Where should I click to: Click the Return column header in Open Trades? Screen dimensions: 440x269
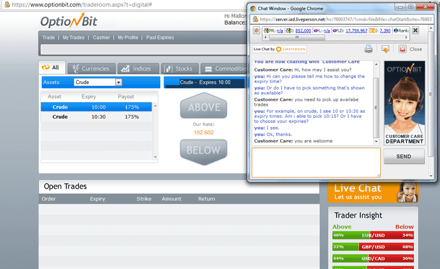pyautogui.click(x=206, y=198)
